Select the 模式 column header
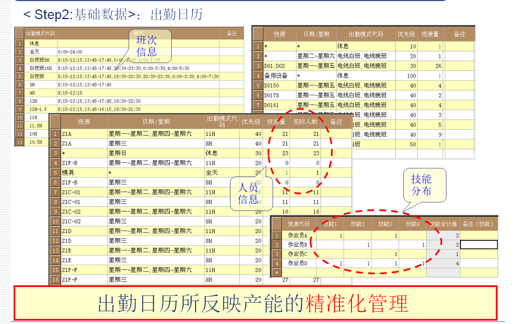The image size is (518, 324). [138, 34]
